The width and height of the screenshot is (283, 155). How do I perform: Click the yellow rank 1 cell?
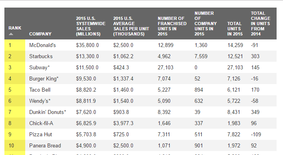coord(15,45)
